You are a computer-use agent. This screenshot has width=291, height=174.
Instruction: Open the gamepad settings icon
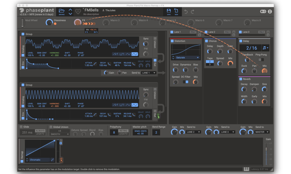tap(263, 11)
